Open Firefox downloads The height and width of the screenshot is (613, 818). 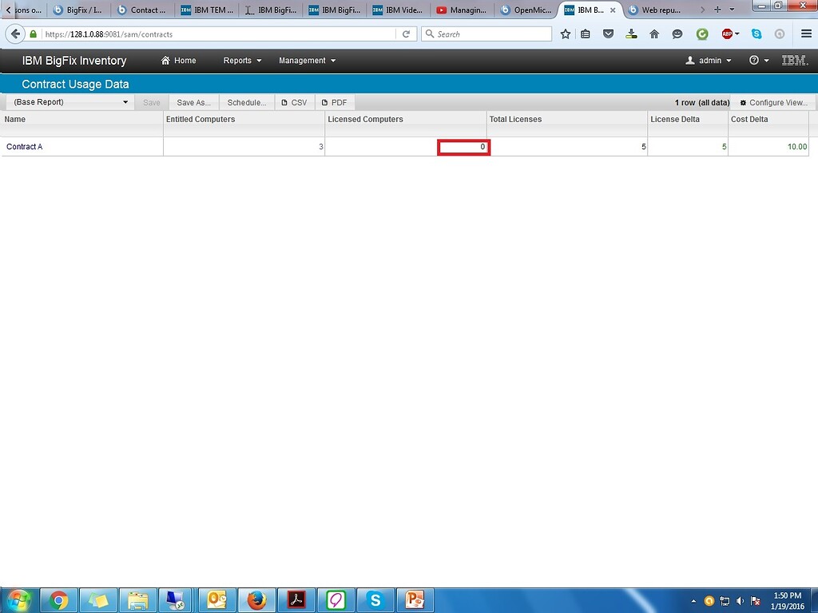pyautogui.click(x=630, y=34)
